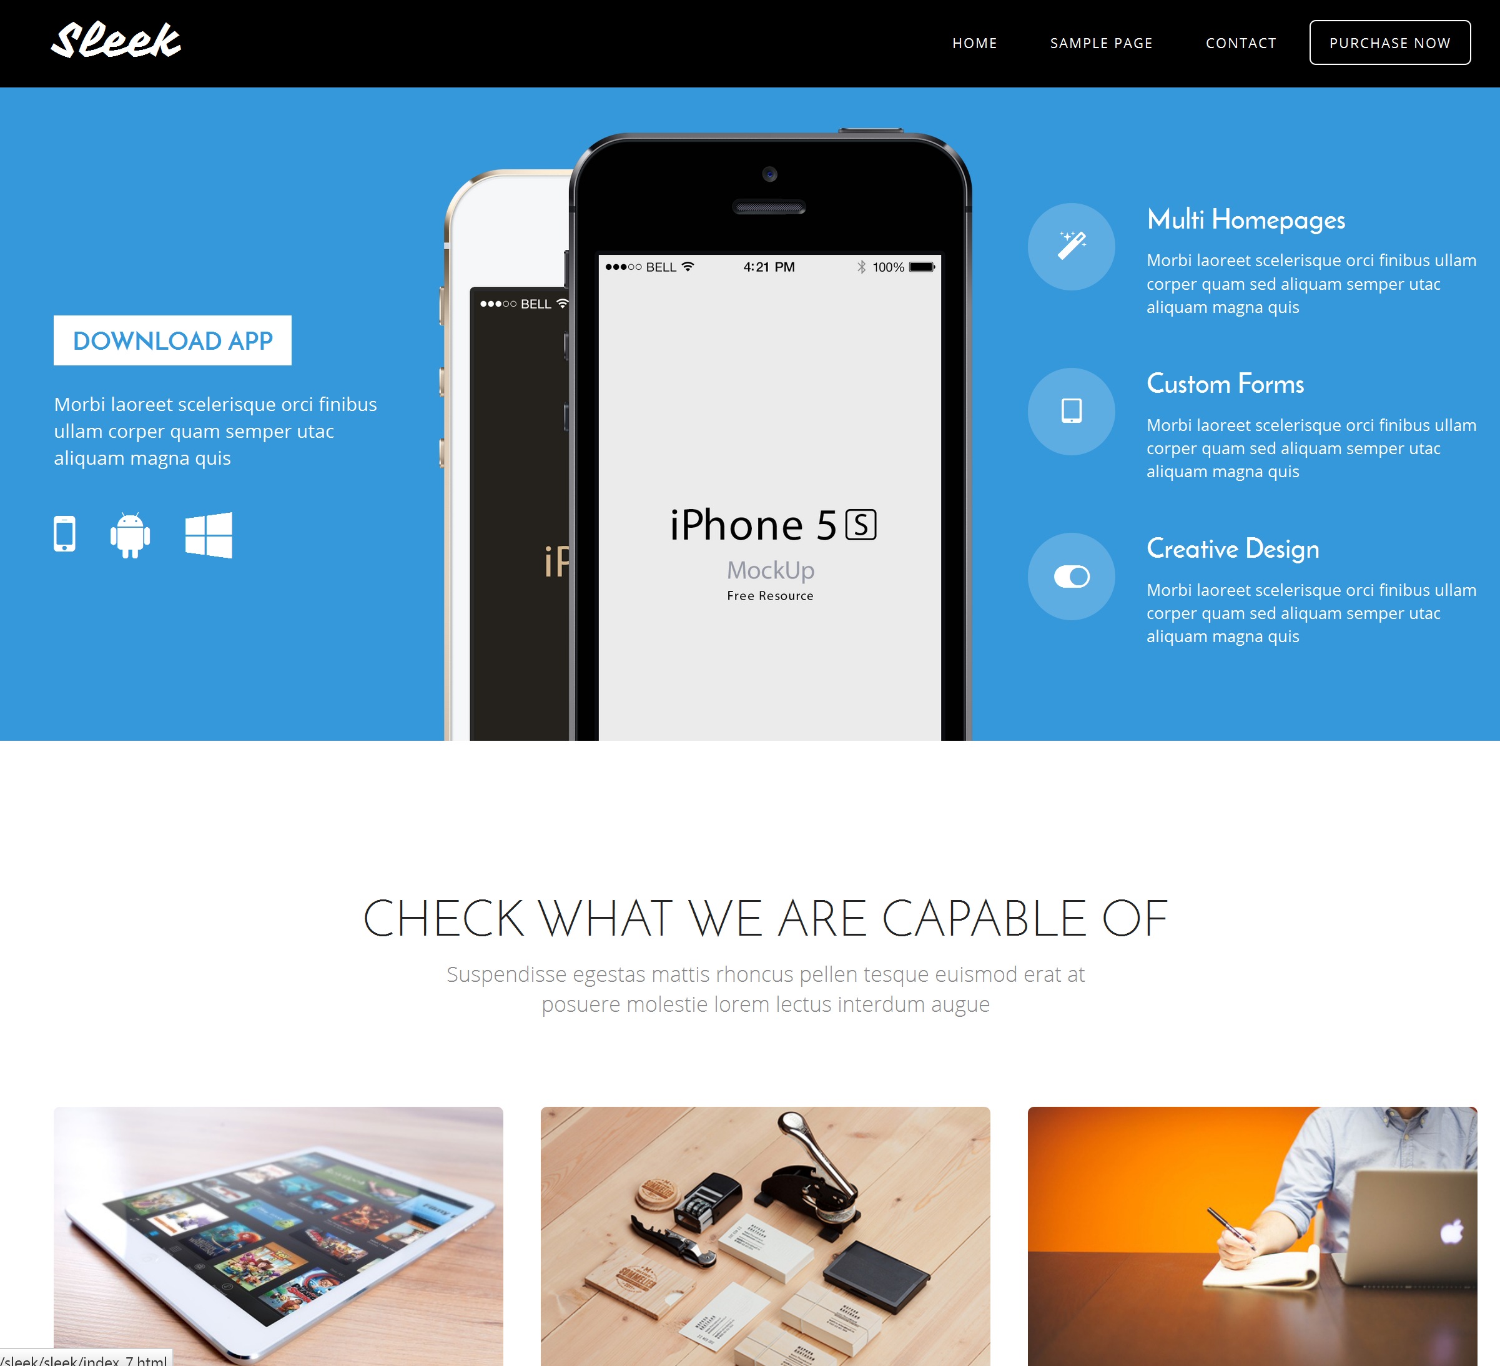Click the Windows platform icon
Screen dimensions: 1500x1366
(x=210, y=535)
